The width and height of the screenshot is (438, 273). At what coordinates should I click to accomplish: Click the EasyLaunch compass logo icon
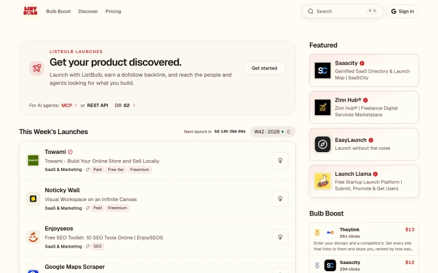(x=322, y=144)
